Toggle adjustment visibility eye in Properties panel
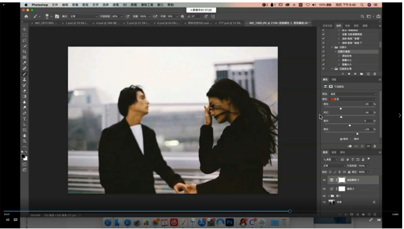The width and height of the screenshot is (404, 229). pos(369,146)
